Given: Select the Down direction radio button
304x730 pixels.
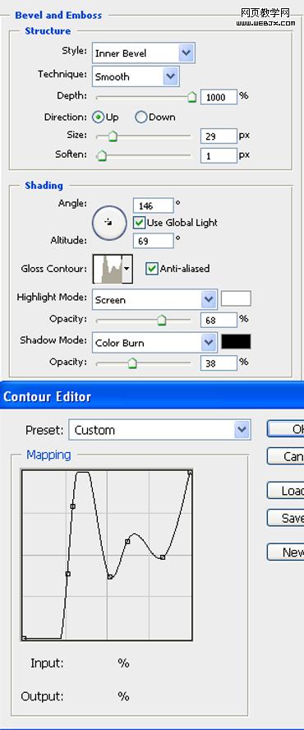Looking at the screenshot, I should [140, 118].
